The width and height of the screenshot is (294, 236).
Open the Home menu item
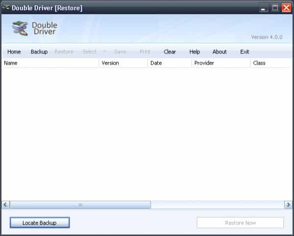14,52
